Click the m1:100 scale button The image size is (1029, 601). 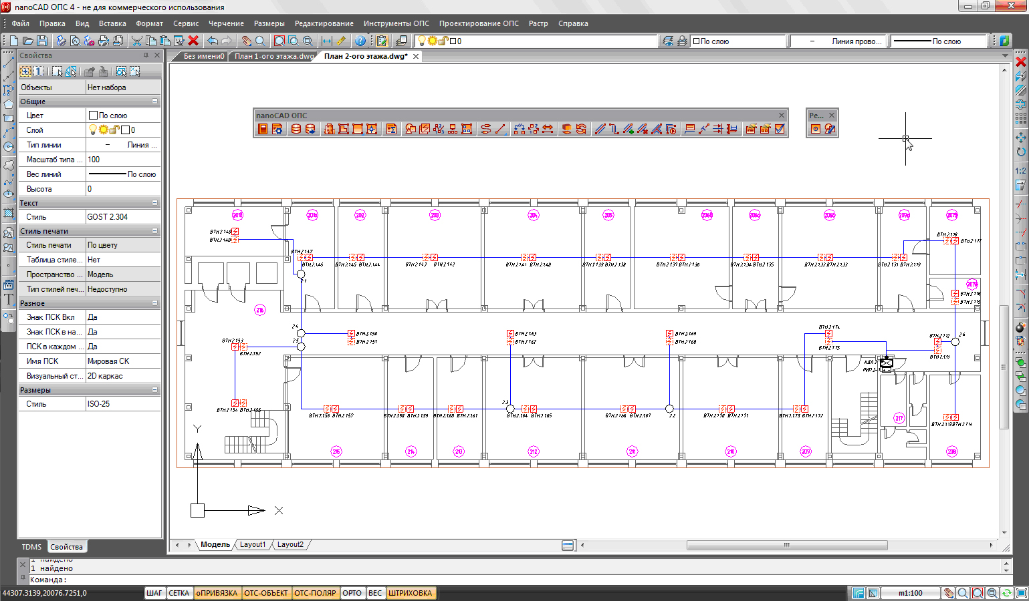[x=910, y=593]
